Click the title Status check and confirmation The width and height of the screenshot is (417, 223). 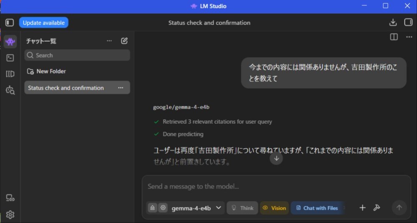(209, 23)
